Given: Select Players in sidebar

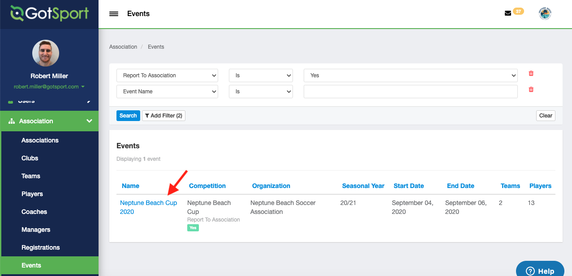Looking at the screenshot, I should 32,194.
